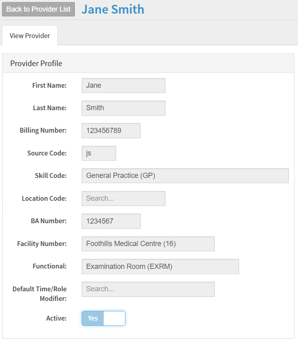Click the blank side of the Active toggle

114,318
